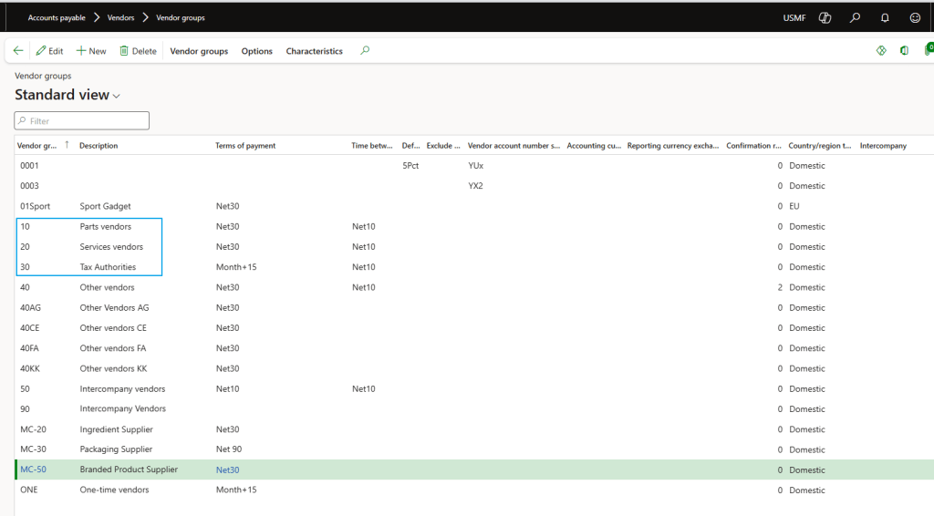Sort by the Vendor group column header

[38, 146]
